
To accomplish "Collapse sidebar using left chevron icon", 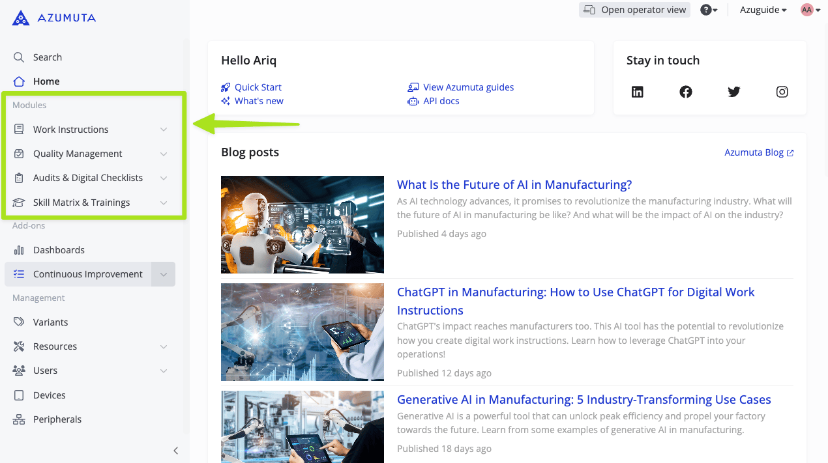I will pos(175,451).
